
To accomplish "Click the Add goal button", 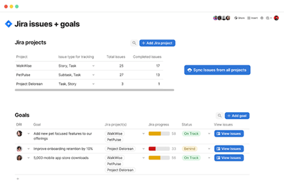I will [x=237, y=116].
